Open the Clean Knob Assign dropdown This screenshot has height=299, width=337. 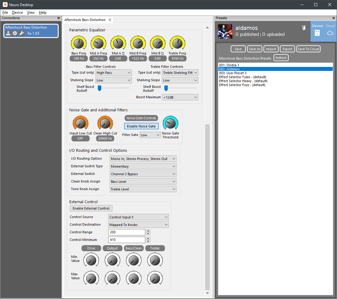click(143, 182)
